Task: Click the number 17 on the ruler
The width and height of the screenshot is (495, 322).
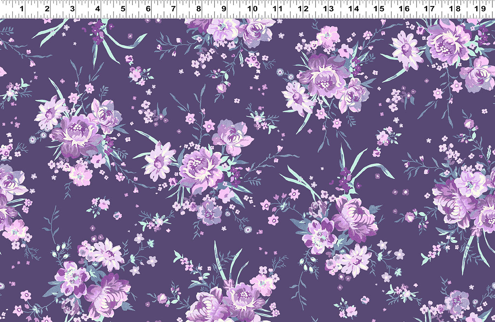Action: 432,8
